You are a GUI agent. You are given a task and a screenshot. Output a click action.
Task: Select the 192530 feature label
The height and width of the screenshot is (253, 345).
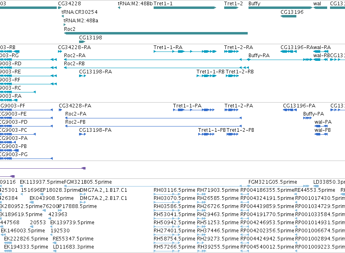[x=60, y=231]
